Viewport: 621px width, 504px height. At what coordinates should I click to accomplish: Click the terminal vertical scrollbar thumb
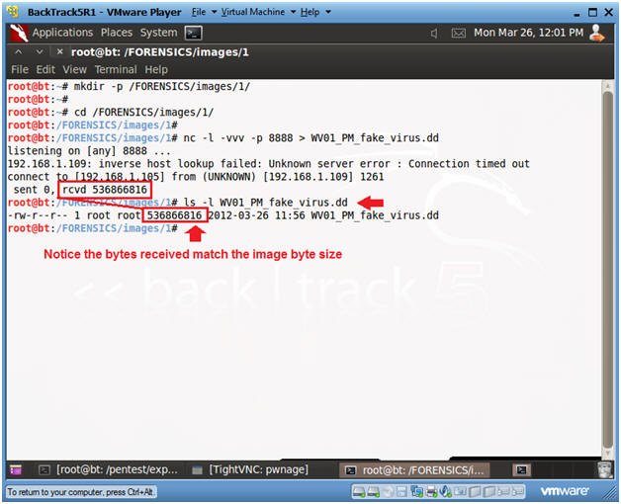click(607, 269)
